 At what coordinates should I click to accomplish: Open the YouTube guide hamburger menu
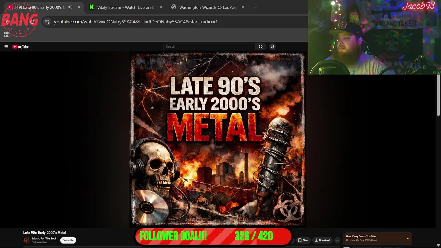point(6,47)
